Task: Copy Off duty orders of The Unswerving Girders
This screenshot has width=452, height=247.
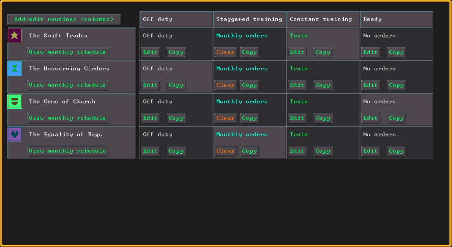Action: 176,85
